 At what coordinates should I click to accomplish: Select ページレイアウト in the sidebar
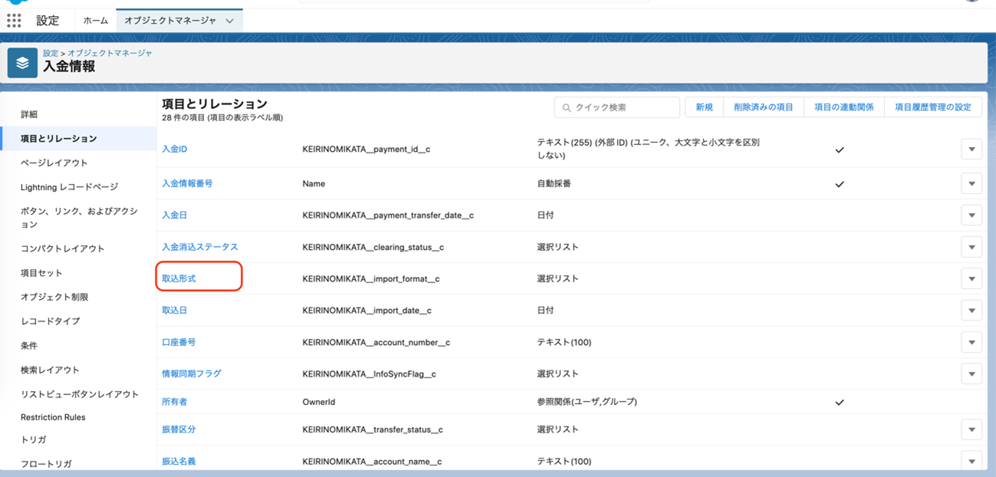[x=54, y=163]
